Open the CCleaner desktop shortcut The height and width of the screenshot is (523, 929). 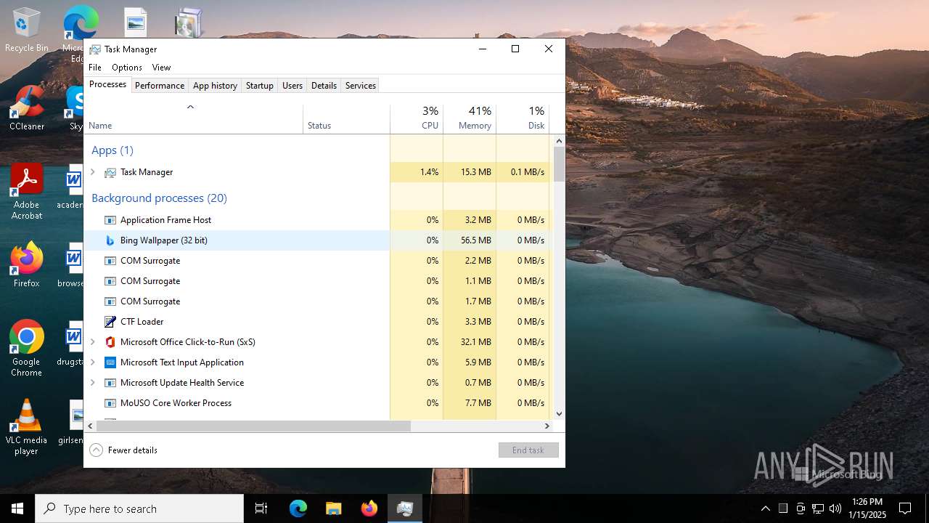pyautogui.click(x=27, y=108)
